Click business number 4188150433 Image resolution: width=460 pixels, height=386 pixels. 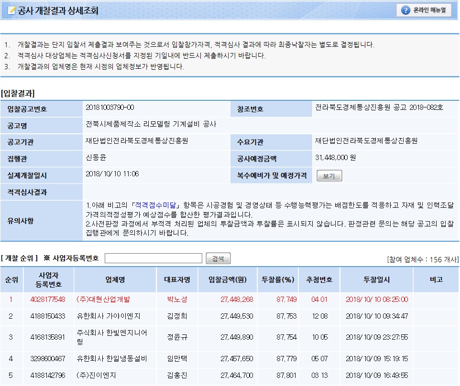(48, 316)
